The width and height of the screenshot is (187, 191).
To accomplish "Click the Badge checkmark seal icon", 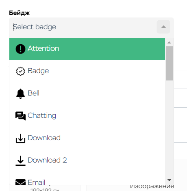I will coord(20,71).
